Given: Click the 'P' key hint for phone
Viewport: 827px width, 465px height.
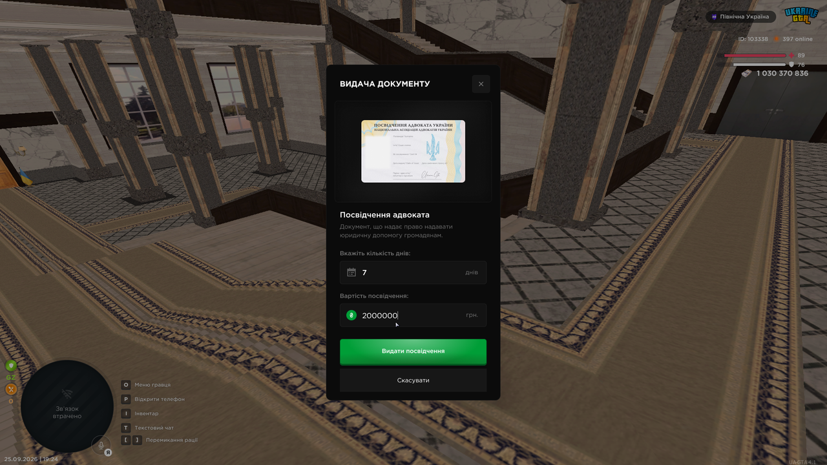Looking at the screenshot, I should 126,399.
